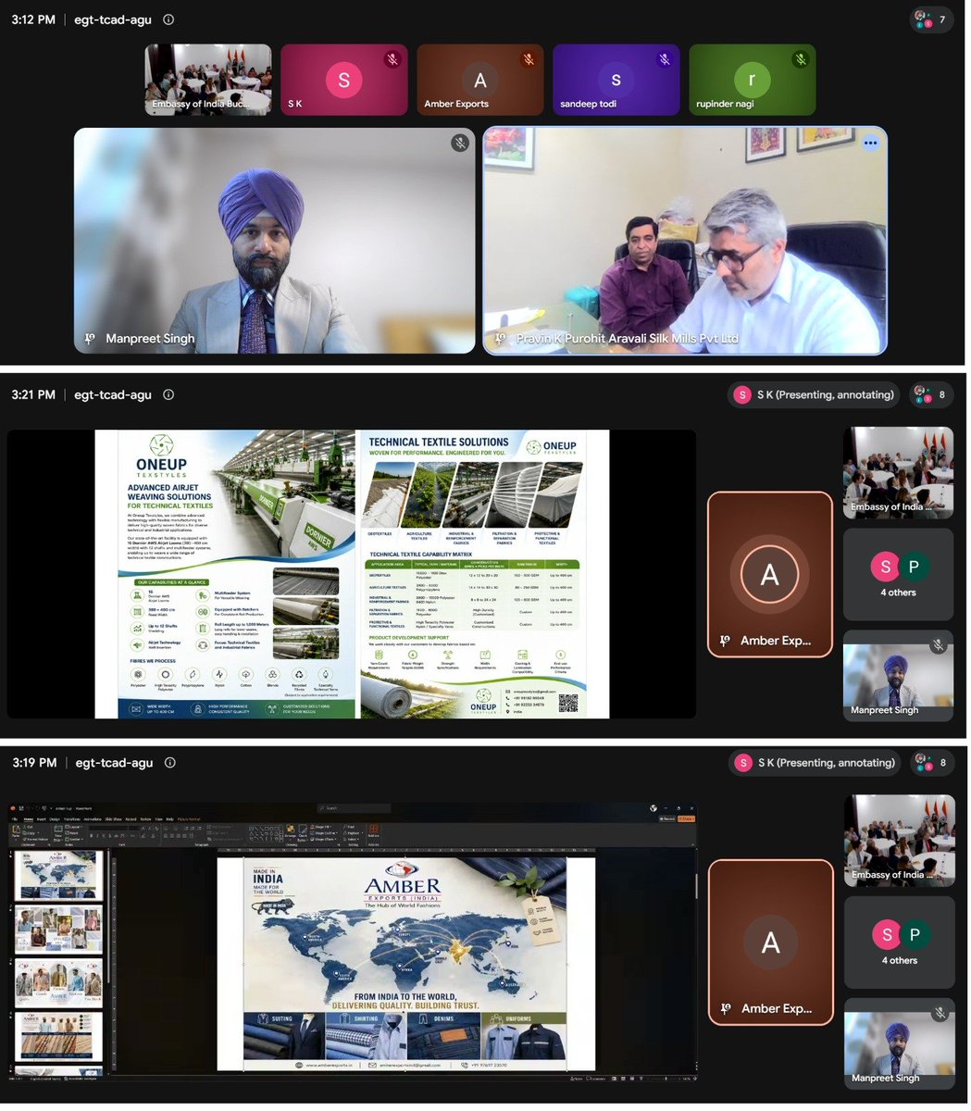Click pin icon on Amber Exp tile at 3:21 PM
This screenshot has height=1111, width=971.
(725, 641)
